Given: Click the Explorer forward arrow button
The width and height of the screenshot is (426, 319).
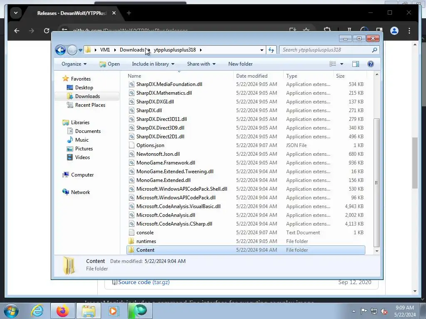Looking at the screenshot, I should click(x=72, y=50).
